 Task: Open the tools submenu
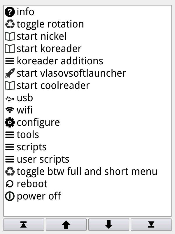28,135
